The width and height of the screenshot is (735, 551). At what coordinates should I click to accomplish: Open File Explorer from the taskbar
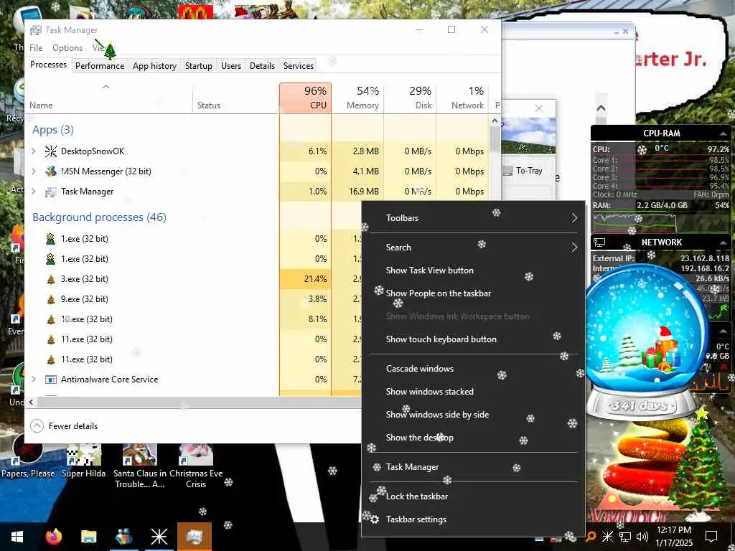click(x=88, y=537)
